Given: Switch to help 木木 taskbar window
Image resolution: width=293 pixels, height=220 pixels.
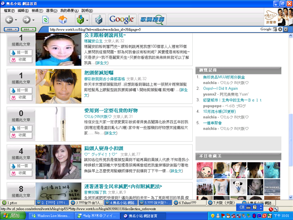Looking at the screenshot, I should pyautogui.click(x=97, y=216).
